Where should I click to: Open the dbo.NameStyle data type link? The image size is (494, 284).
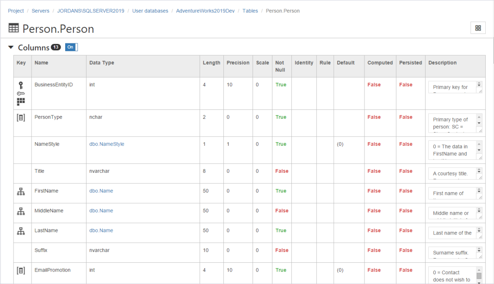tap(106, 144)
